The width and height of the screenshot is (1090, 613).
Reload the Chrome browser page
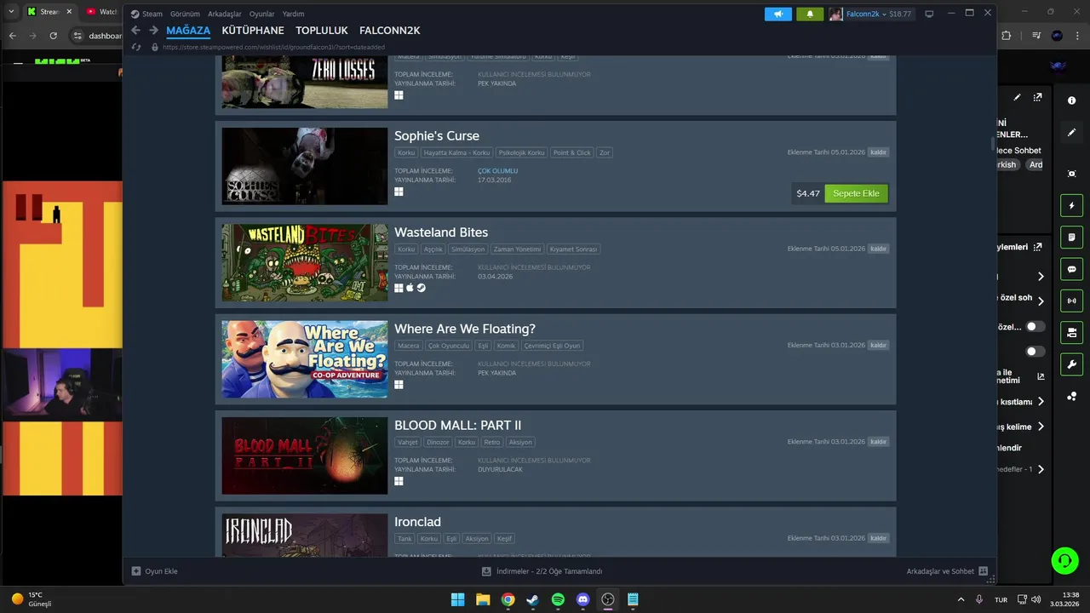point(54,36)
